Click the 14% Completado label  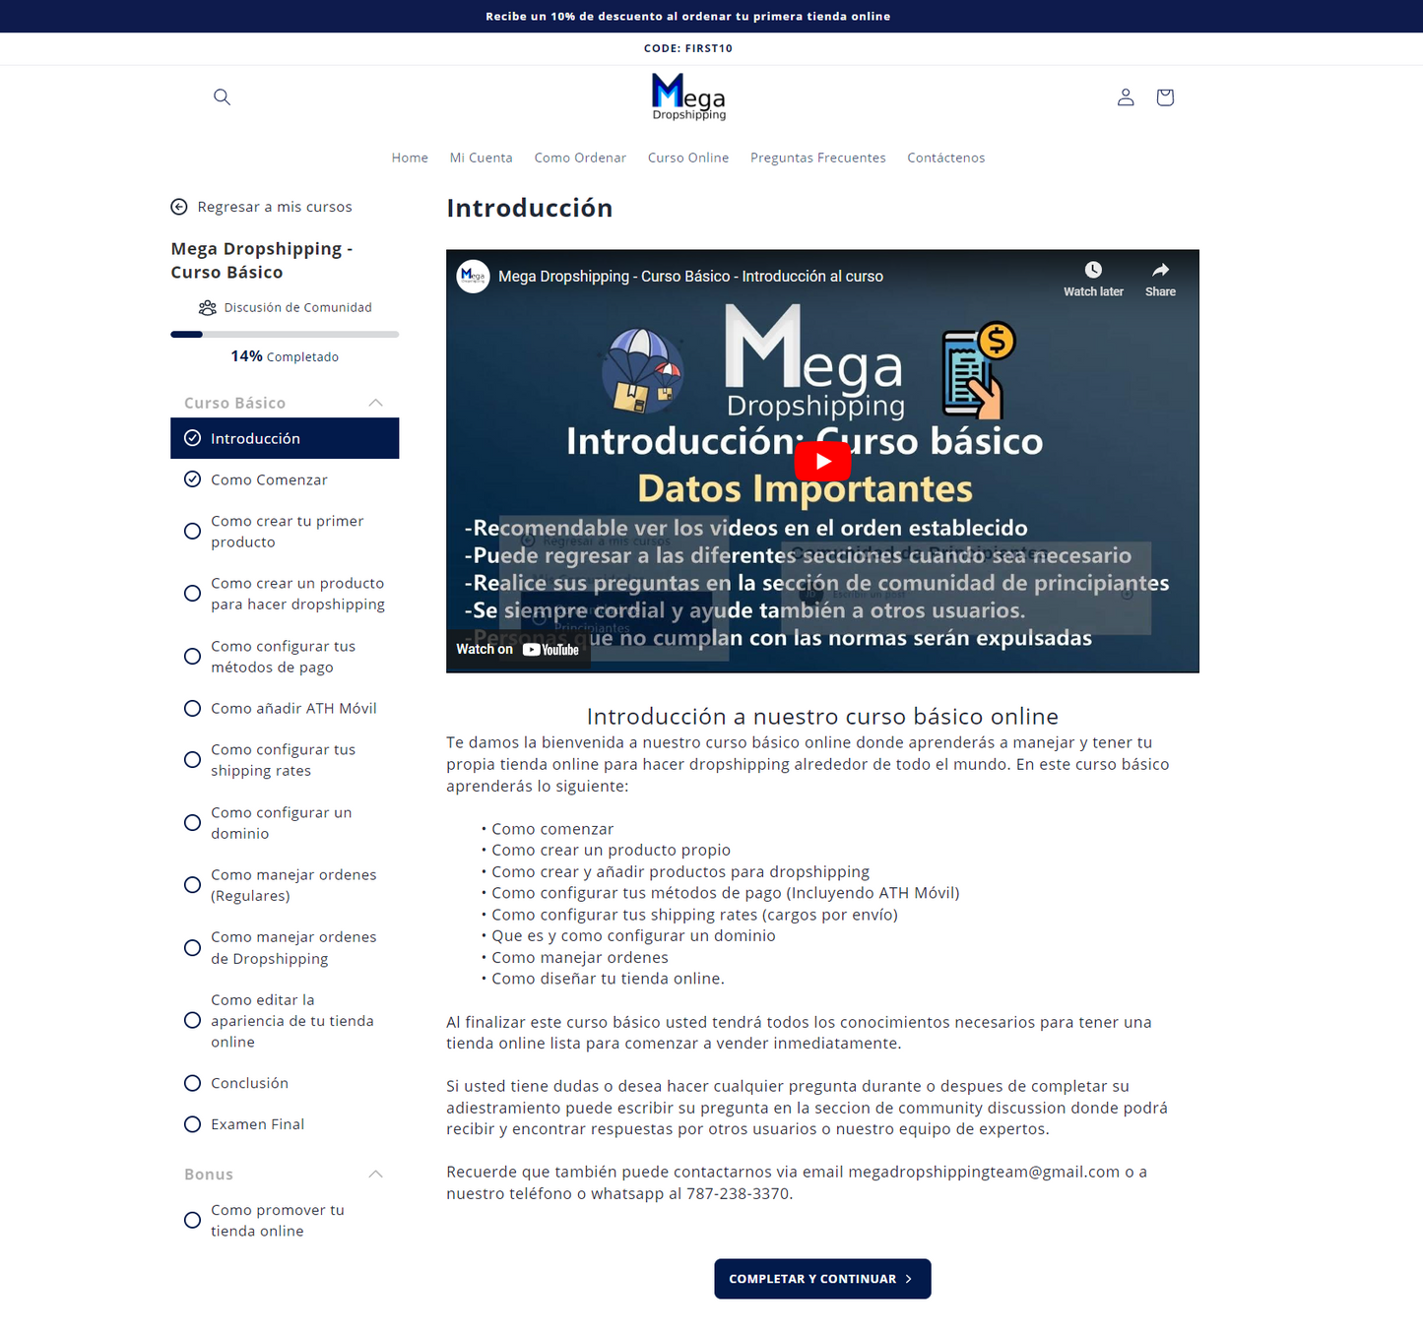pyautogui.click(x=285, y=356)
